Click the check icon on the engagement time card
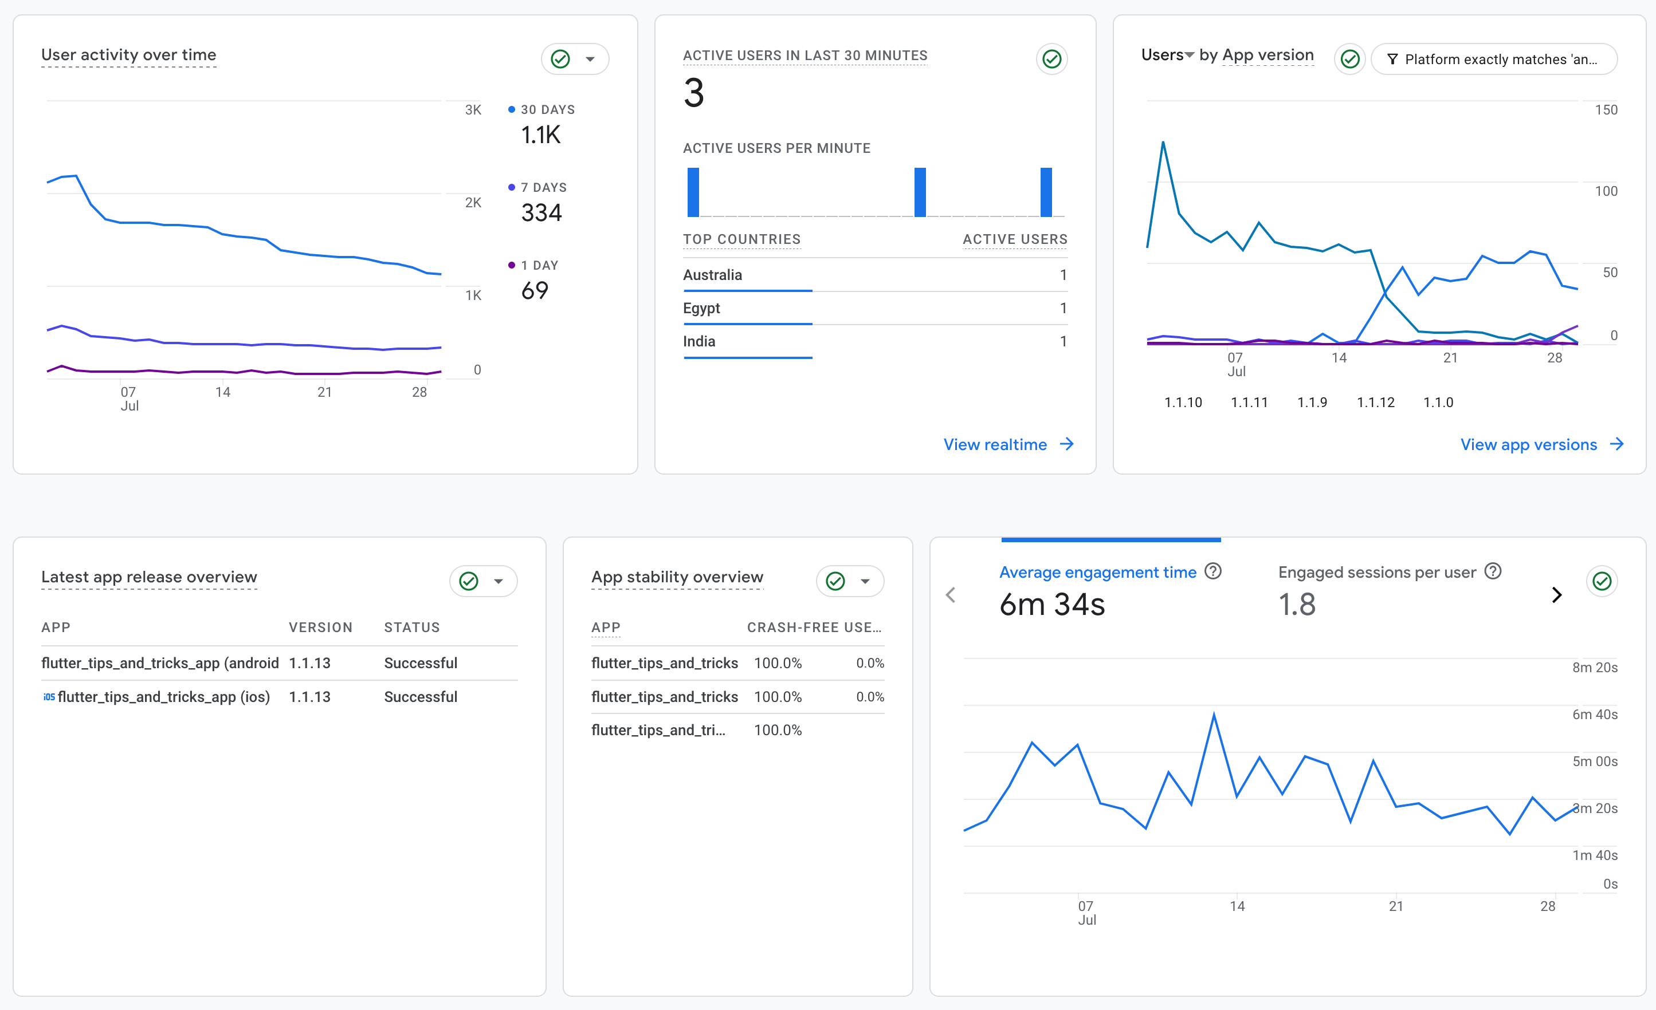Image resolution: width=1656 pixels, height=1010 pixels. [1602, 581]
